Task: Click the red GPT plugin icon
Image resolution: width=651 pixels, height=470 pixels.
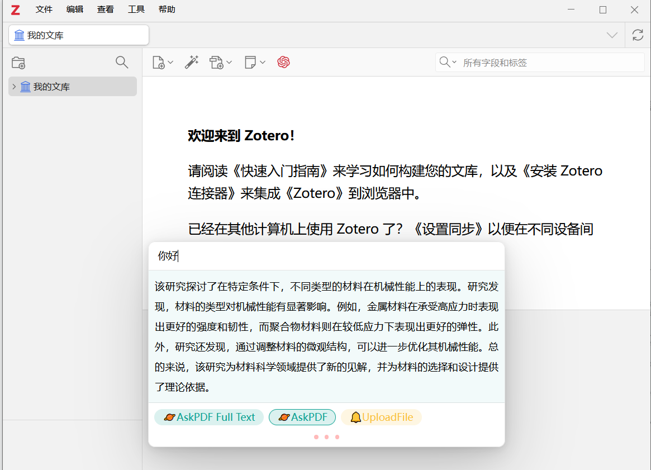Action: [x=283, y=63]
